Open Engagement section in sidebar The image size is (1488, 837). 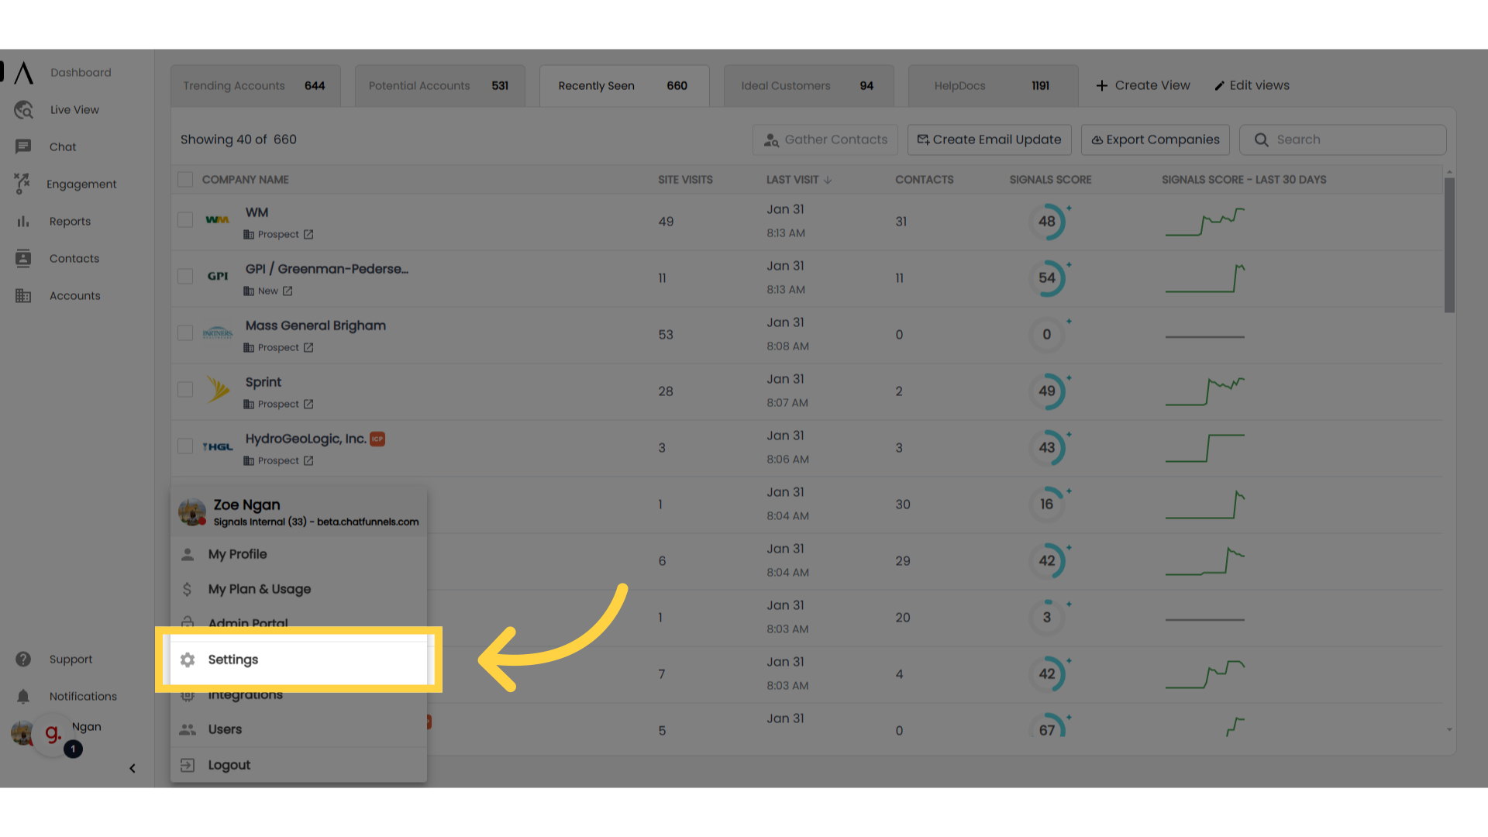tap(81, 184)
